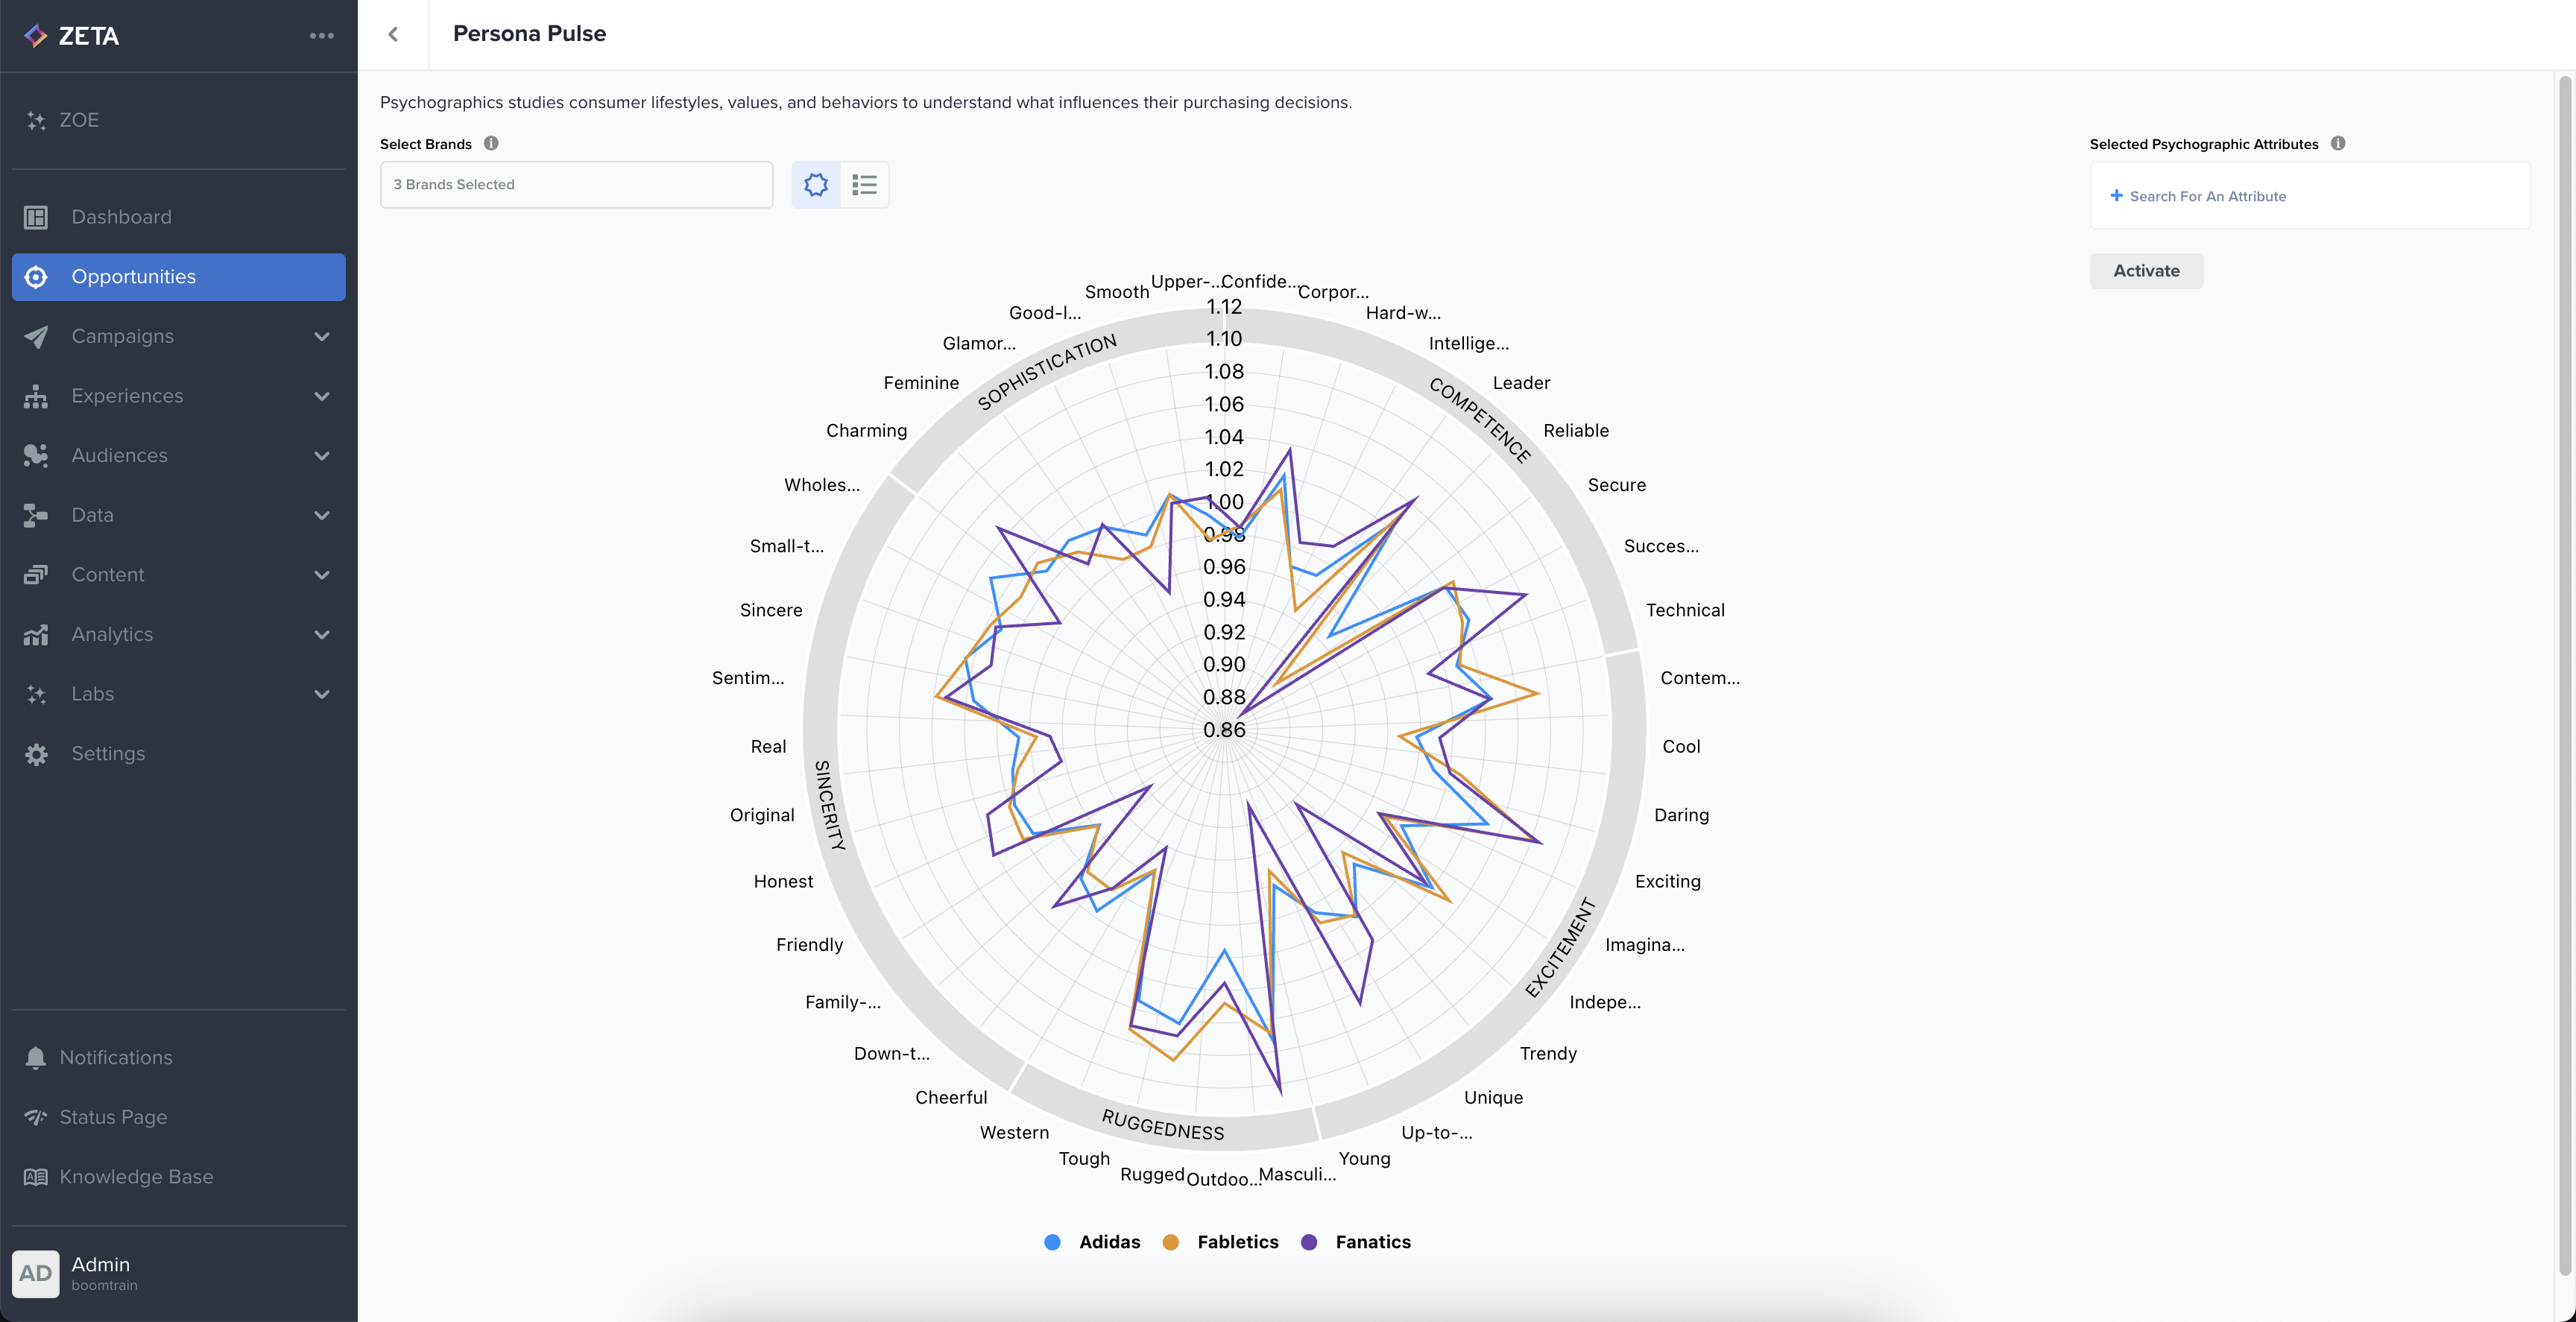Open the 3 Brands Selected dropdown

point(576,185)
